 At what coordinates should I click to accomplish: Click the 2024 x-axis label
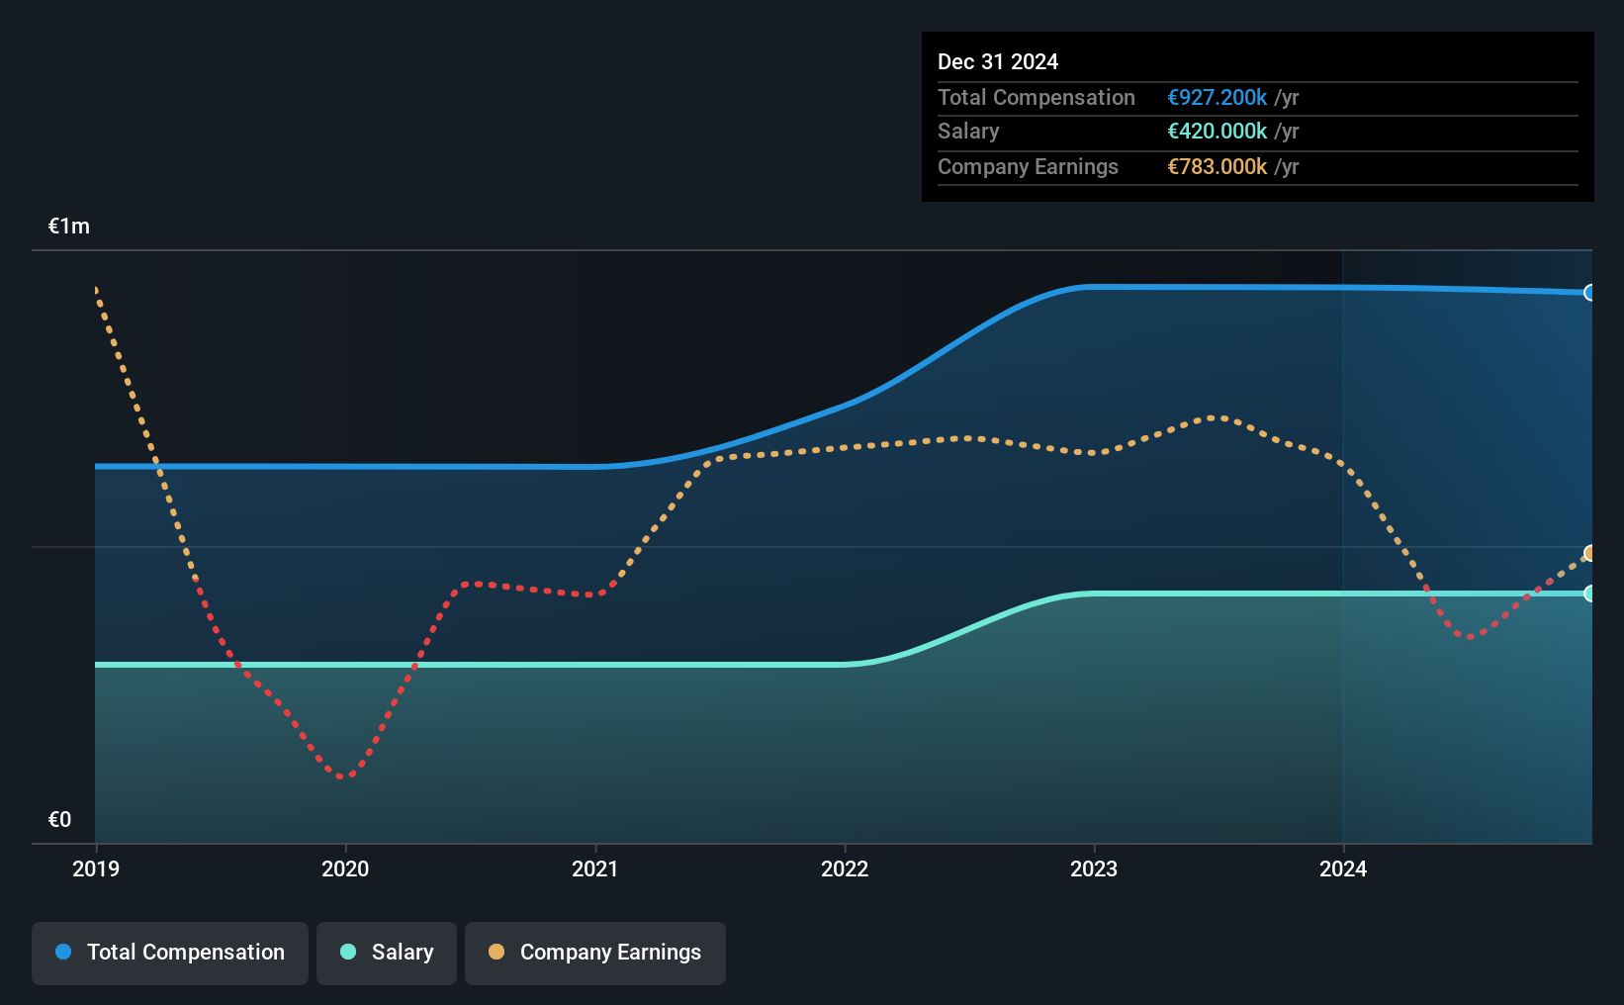[1343, 868]
